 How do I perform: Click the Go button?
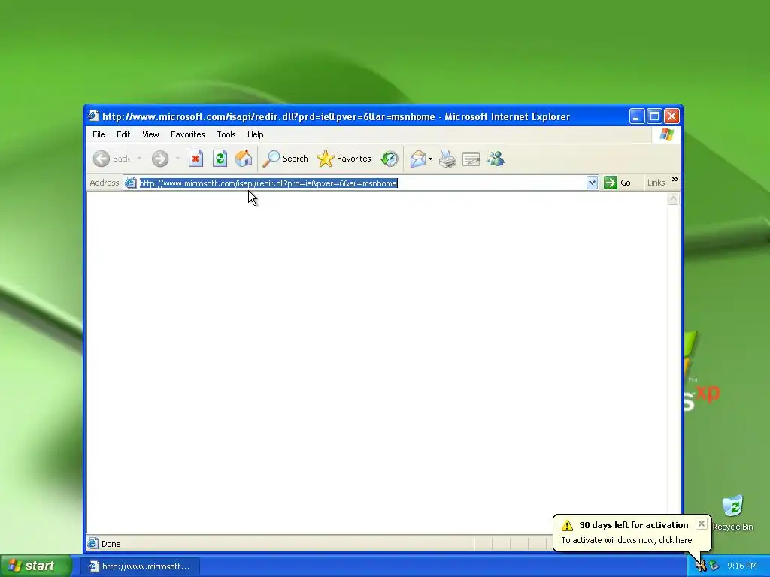[617, 183]
